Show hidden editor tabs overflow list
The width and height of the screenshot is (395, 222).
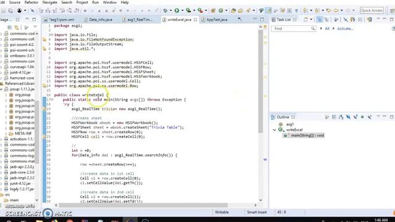click(x=239, y=19)
